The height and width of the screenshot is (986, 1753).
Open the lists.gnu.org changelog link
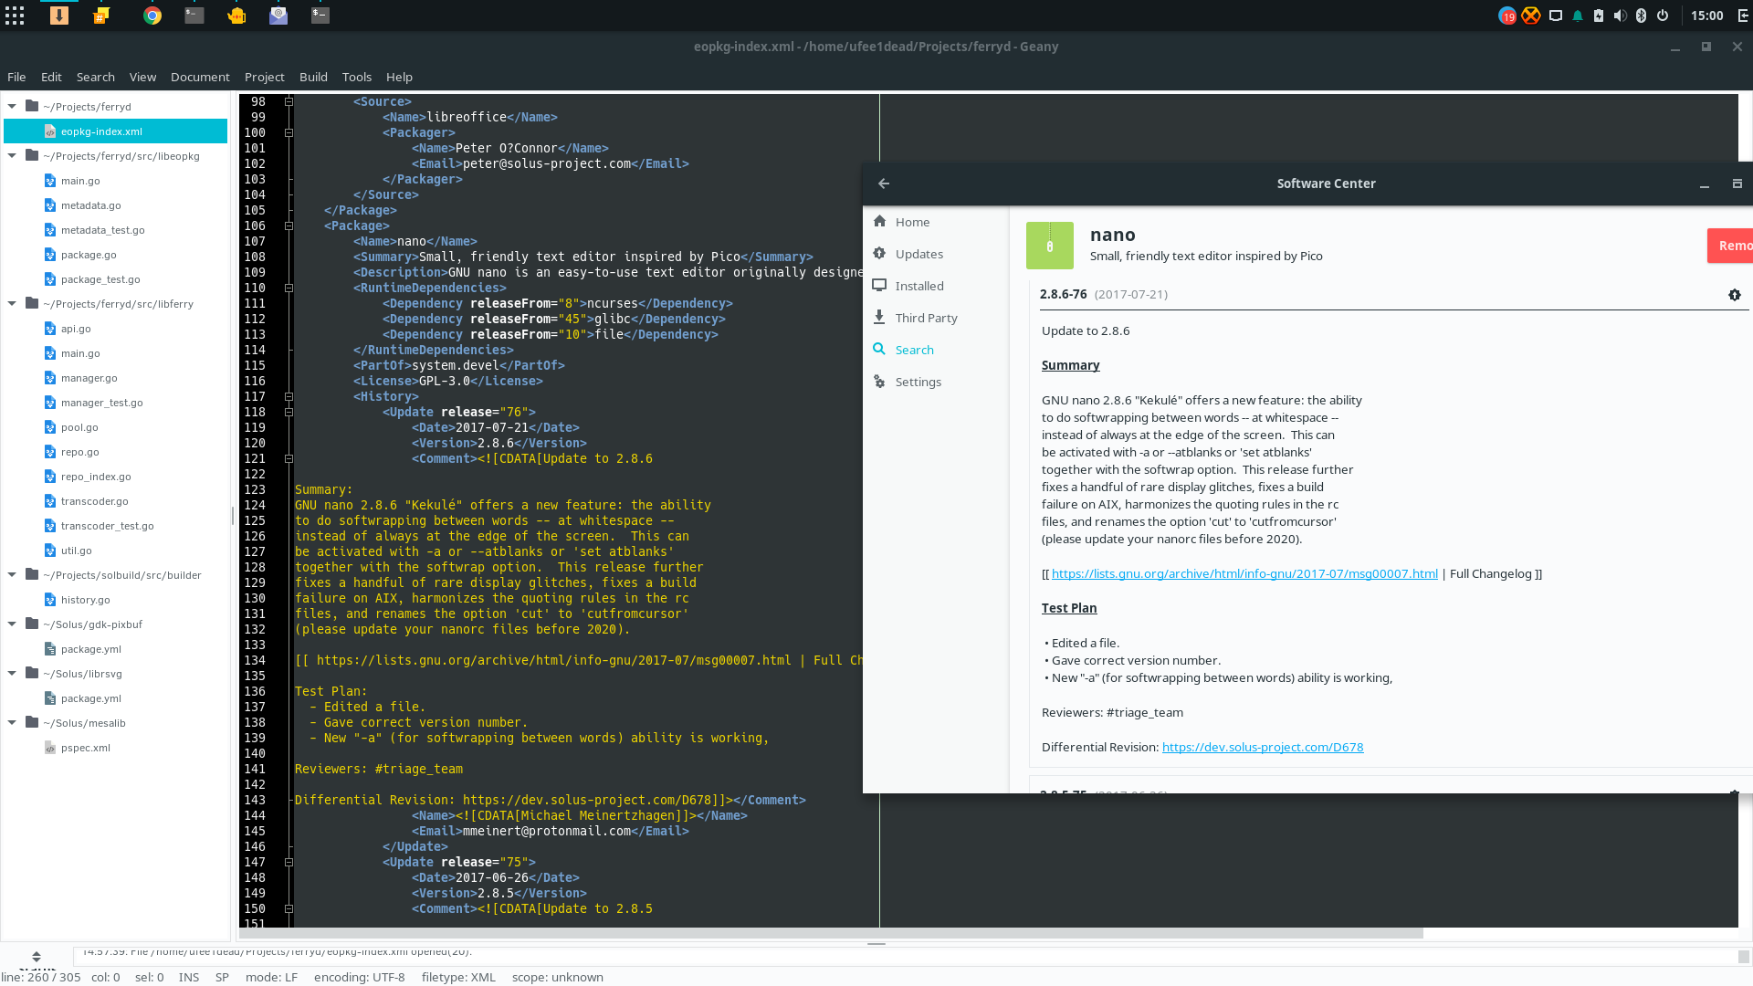coord(1244,573)
